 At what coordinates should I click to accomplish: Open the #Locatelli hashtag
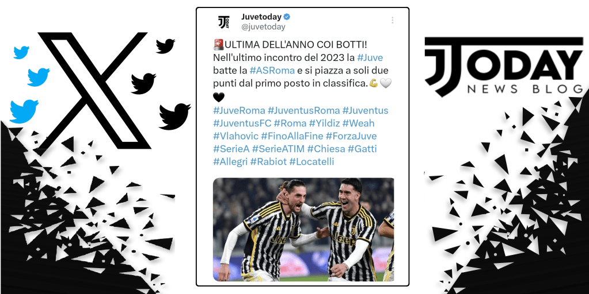click(x=311, y=162)
